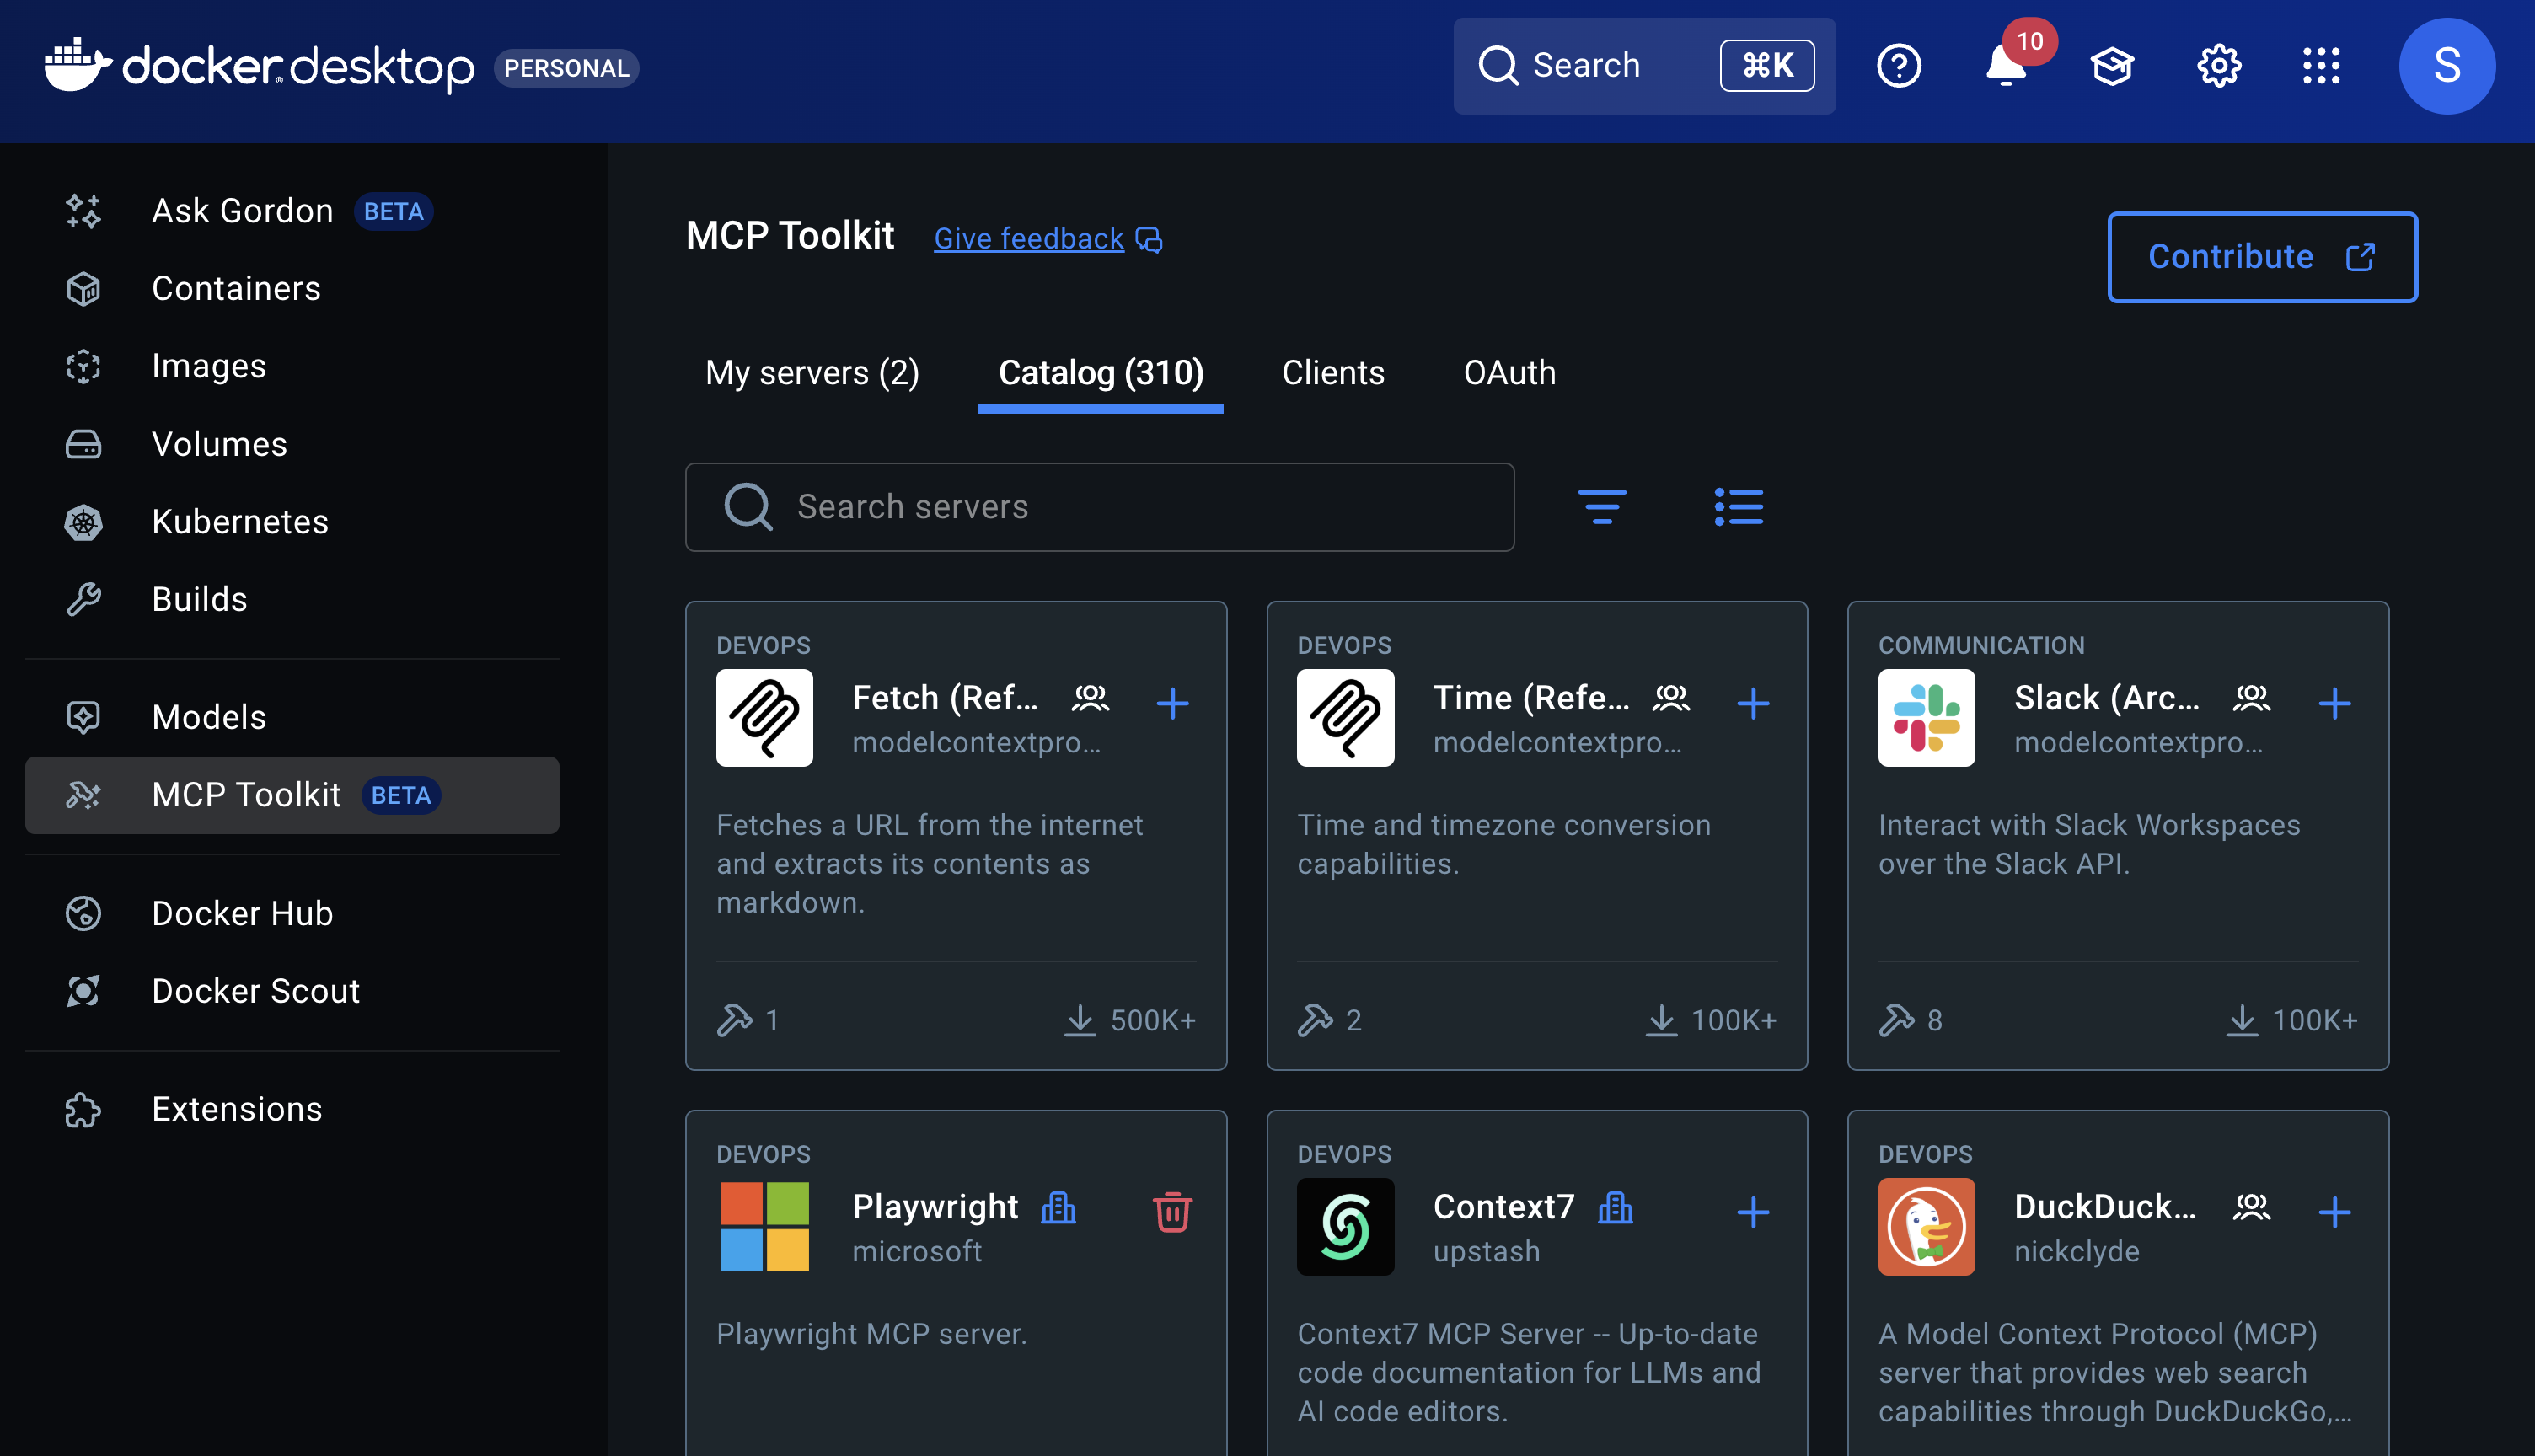This screenshot has width=2535, height=1456.
Task: Open the Learning center graduation cap icon
Action: 2112,66
